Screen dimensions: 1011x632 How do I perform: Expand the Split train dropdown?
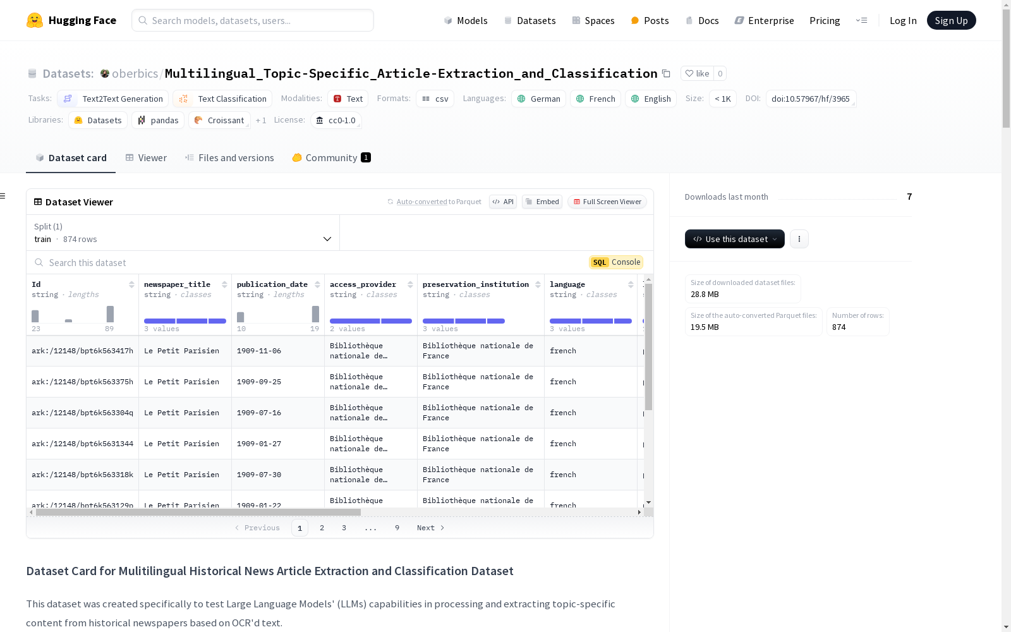(183, 233)
